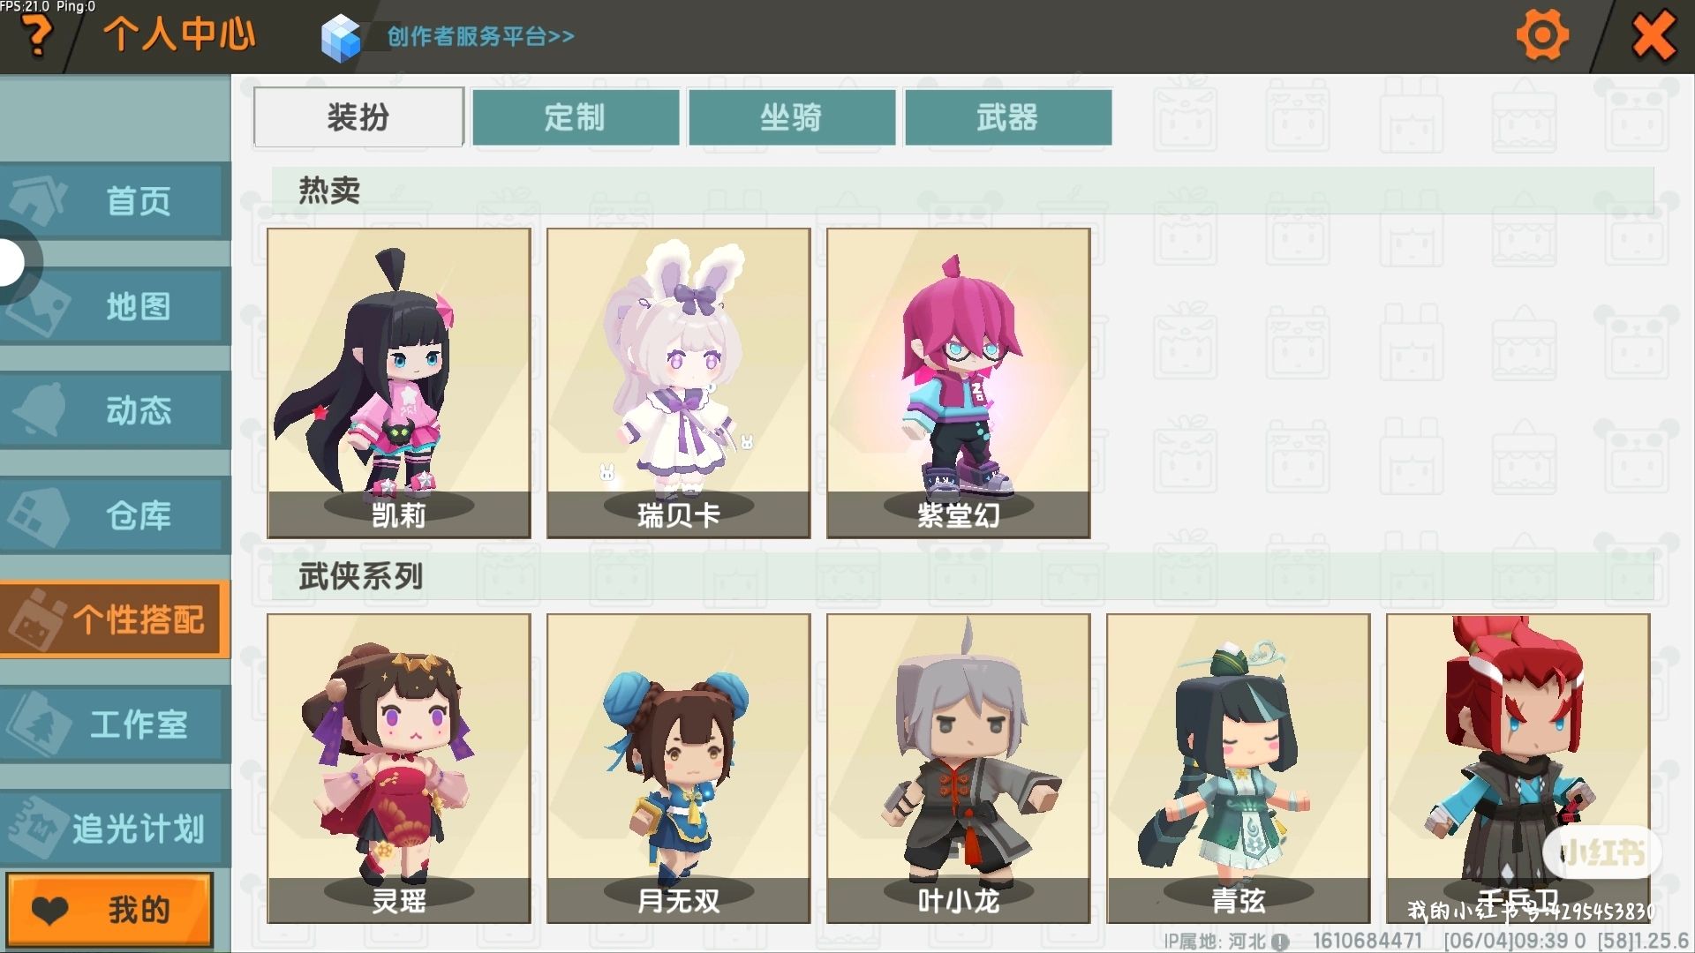Screen dimensions: 1695x953
Task: Close the personal center window
Action: [x=1654, y=36]
